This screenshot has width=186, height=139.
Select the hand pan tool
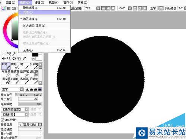point(19,59)
